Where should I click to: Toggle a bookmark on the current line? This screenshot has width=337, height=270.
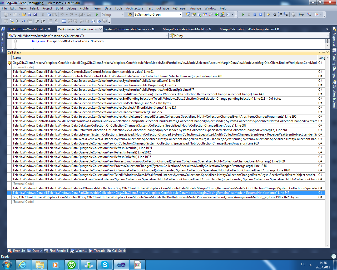click(x=64, y=21)
